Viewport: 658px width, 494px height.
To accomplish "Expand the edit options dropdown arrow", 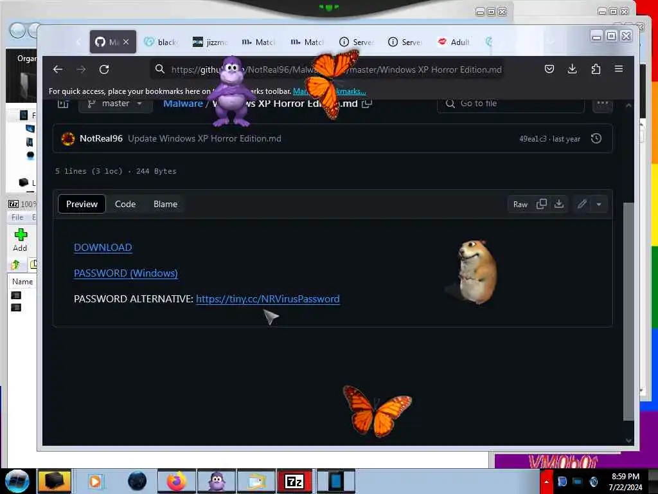I will point(599,204).
